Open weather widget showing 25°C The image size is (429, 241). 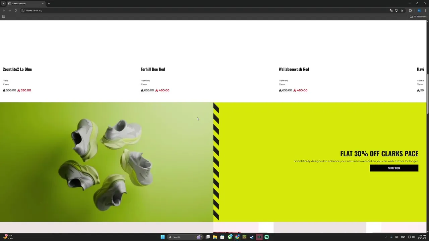(8, 237)
